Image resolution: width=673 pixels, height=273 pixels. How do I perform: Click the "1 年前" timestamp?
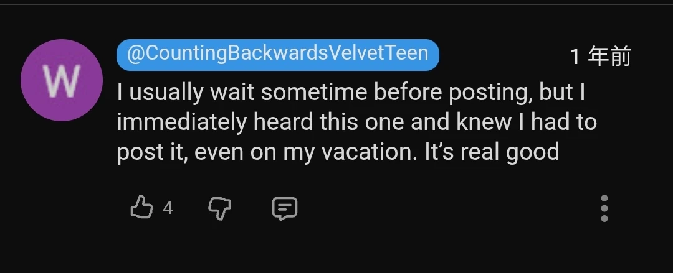tap(600, 57)
